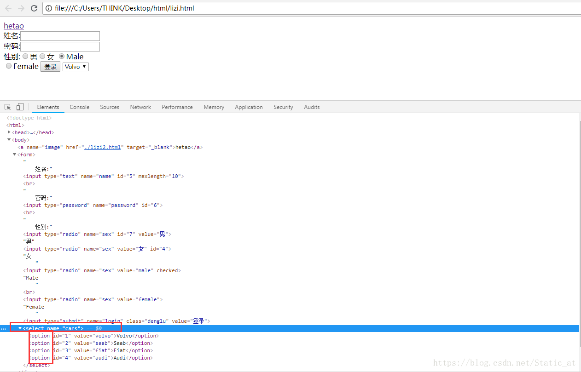Click the browser back arrow
The width and height of the screenshot is (581, 372).
pos(8,8)
